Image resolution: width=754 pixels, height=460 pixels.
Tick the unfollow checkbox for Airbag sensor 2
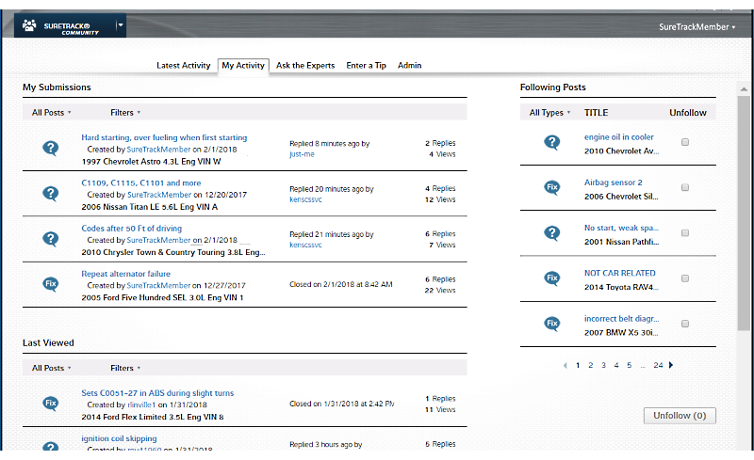coord(685,187)
